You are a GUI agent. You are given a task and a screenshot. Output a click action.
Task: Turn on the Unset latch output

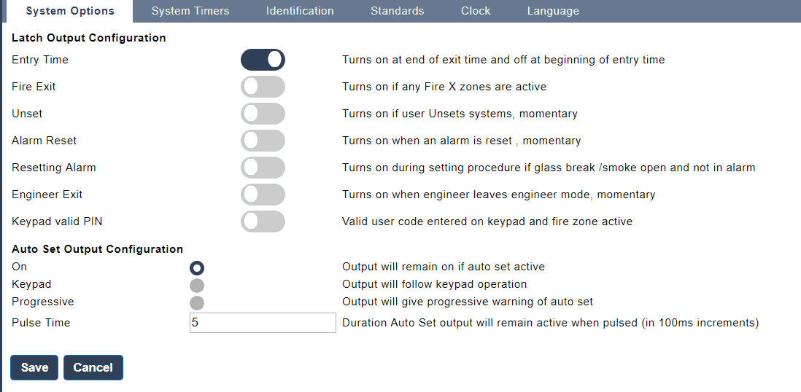click(x=263, y=114)
